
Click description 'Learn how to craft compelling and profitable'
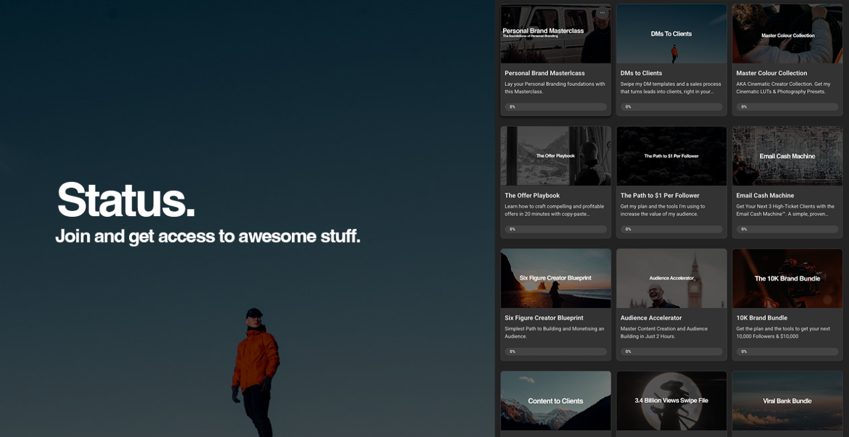pos(554,210)
